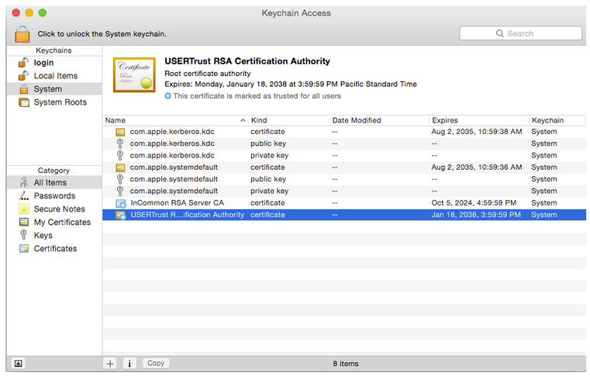Viewport: 590px width, 376px height.
Task: Select the com.apple.systemdefault public key row
Action: click(344, 179)
